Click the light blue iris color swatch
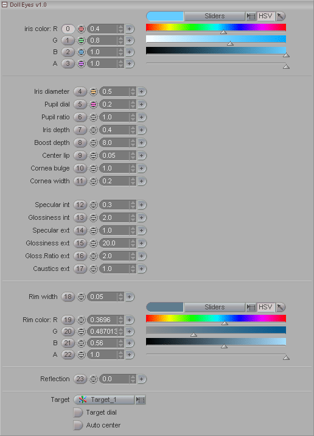Image resolution: width=314 pixels, height=436 pixels. 165,16
